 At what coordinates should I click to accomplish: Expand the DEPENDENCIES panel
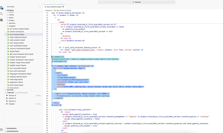pos(13,131)
